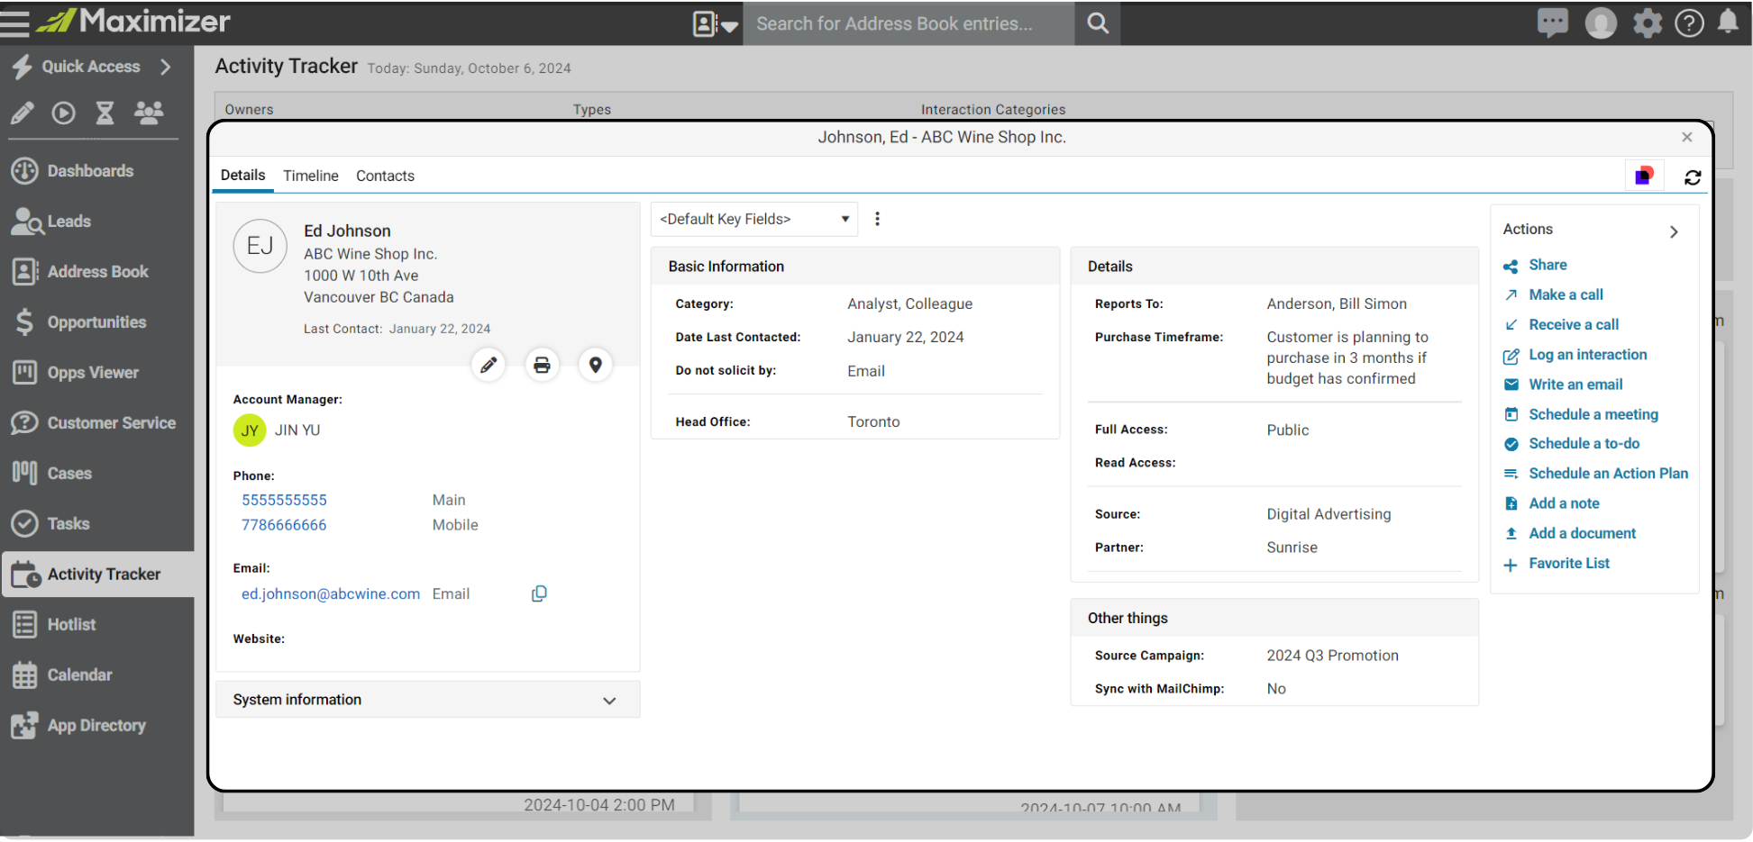Open Opportunities in the sidebar

click(x=97, y=322)
